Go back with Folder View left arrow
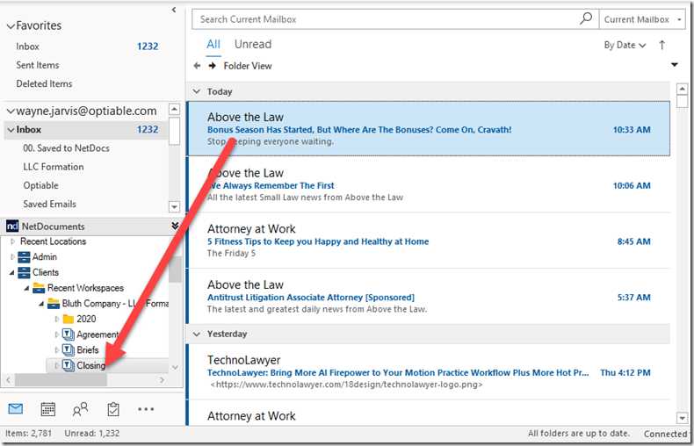 197,66
